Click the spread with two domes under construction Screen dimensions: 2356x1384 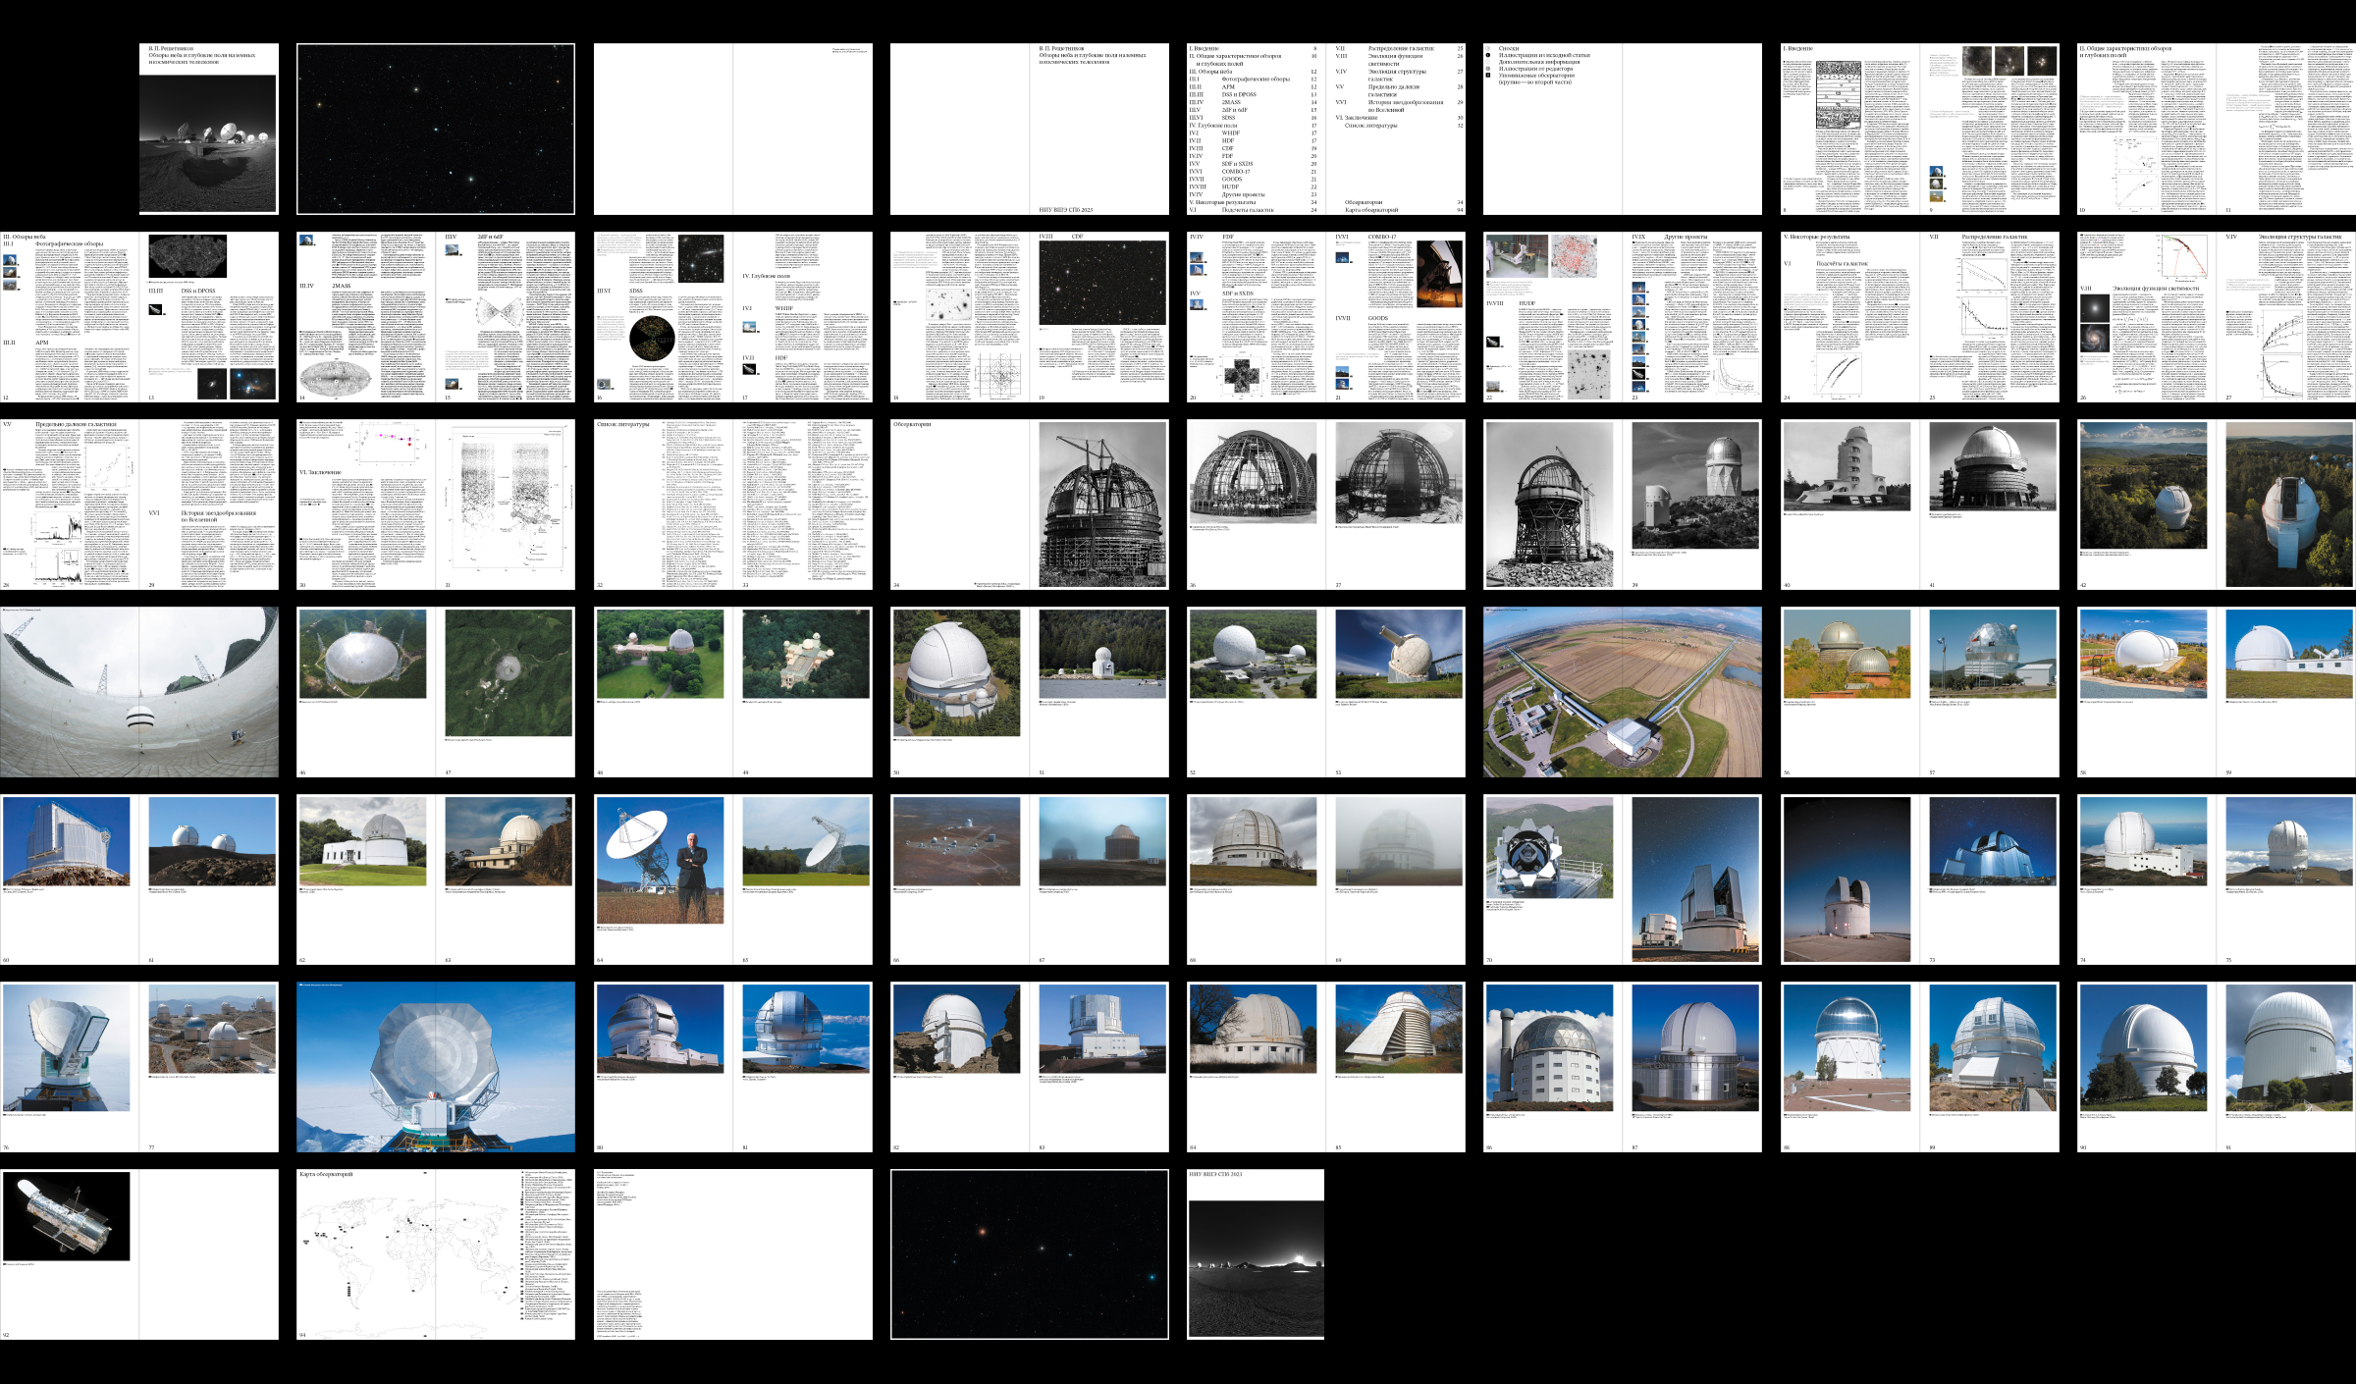(1325, 505)
